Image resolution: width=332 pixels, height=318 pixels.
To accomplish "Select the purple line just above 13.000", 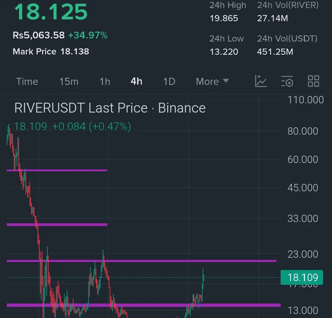I will (x=144, y=305).
